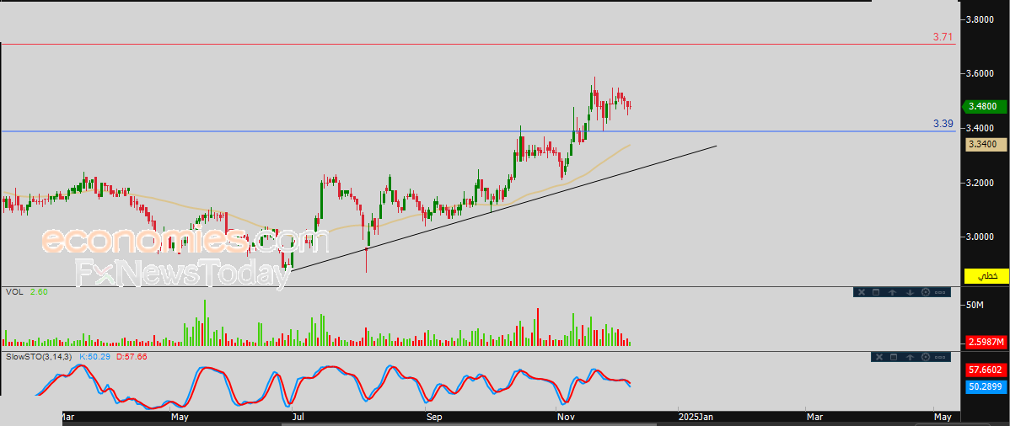1010x426 pixels.
Task: Move the VOL panel up
Action: point(892,292)
